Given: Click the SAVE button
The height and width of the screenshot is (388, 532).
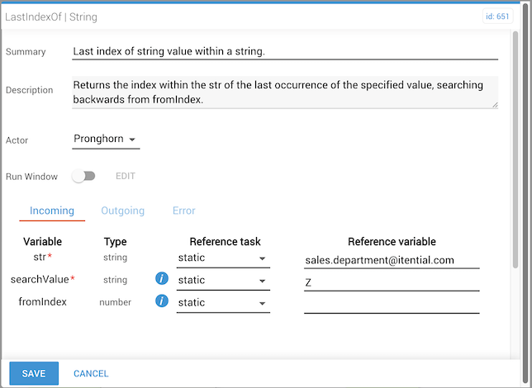Looking at the screenshot, I should click(x=34, y=373).
